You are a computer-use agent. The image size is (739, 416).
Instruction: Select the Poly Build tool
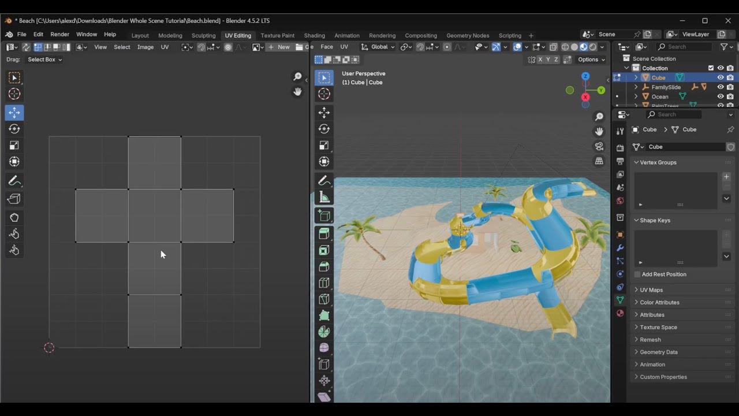click(x=324, y=315)
